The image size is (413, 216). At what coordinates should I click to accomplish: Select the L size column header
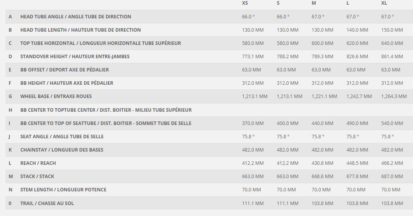click(348, 3)
